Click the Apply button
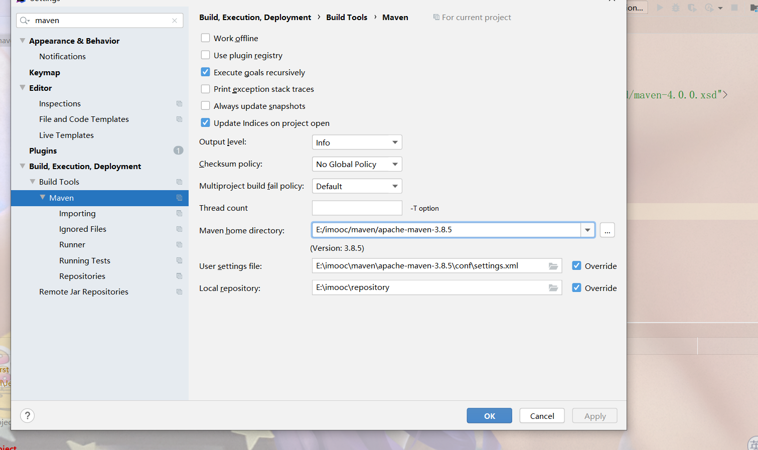 [x=595, y=415]
